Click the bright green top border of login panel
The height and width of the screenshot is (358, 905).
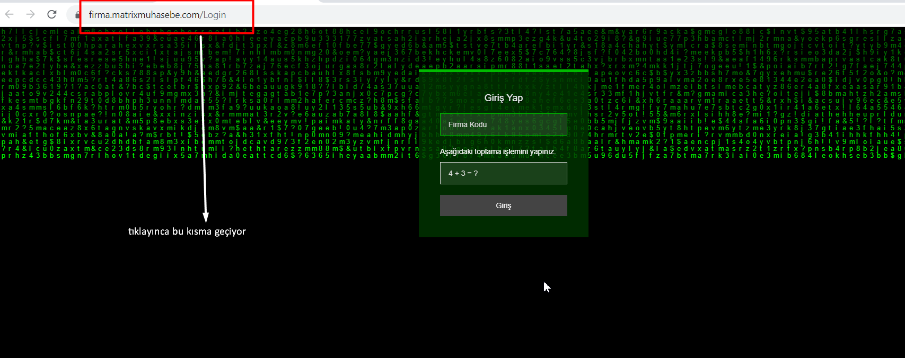click(503, 70)
